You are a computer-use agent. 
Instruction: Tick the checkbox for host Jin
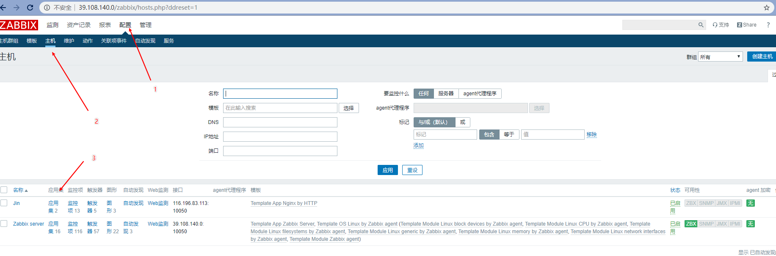pos(4,203)
